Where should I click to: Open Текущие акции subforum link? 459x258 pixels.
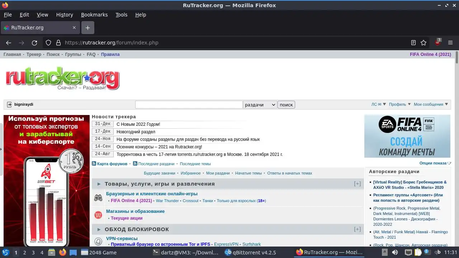[127, 218]
